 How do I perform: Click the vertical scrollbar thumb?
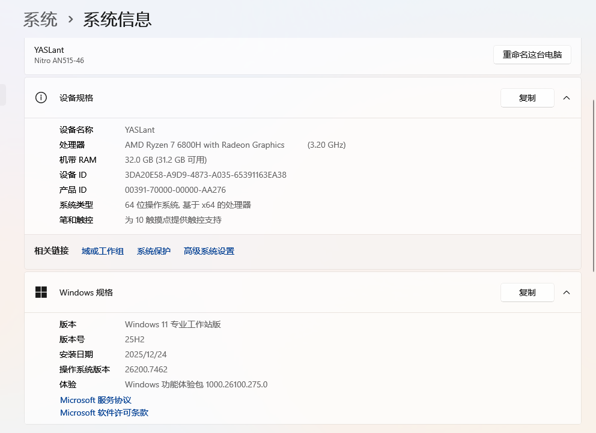pos(594,186)
